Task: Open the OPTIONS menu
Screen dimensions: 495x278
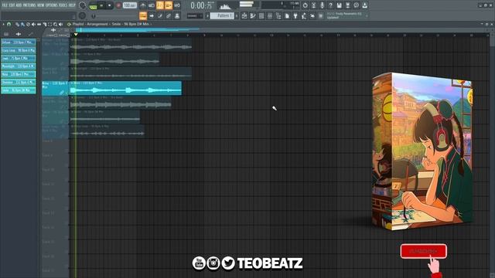Action: point(52,5)
